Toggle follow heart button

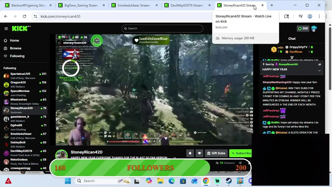[x=199, y=153]
